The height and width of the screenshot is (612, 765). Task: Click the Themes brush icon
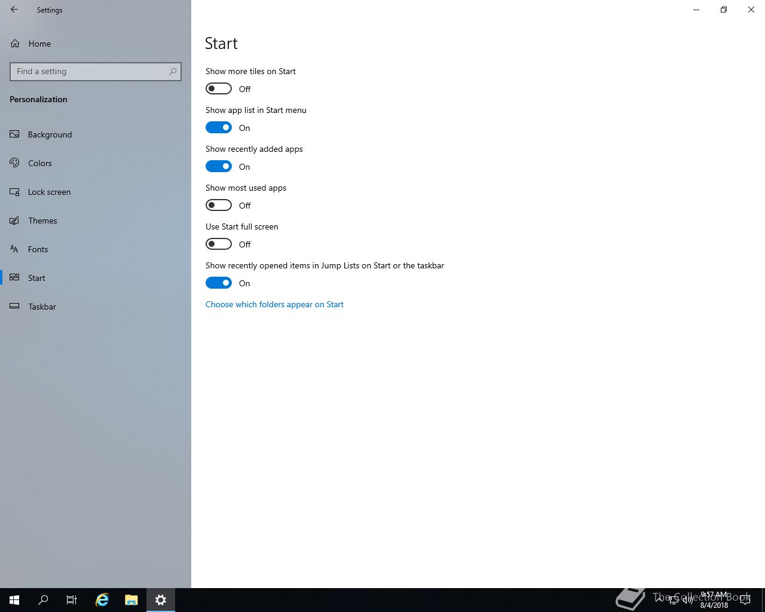click(15, 221)
